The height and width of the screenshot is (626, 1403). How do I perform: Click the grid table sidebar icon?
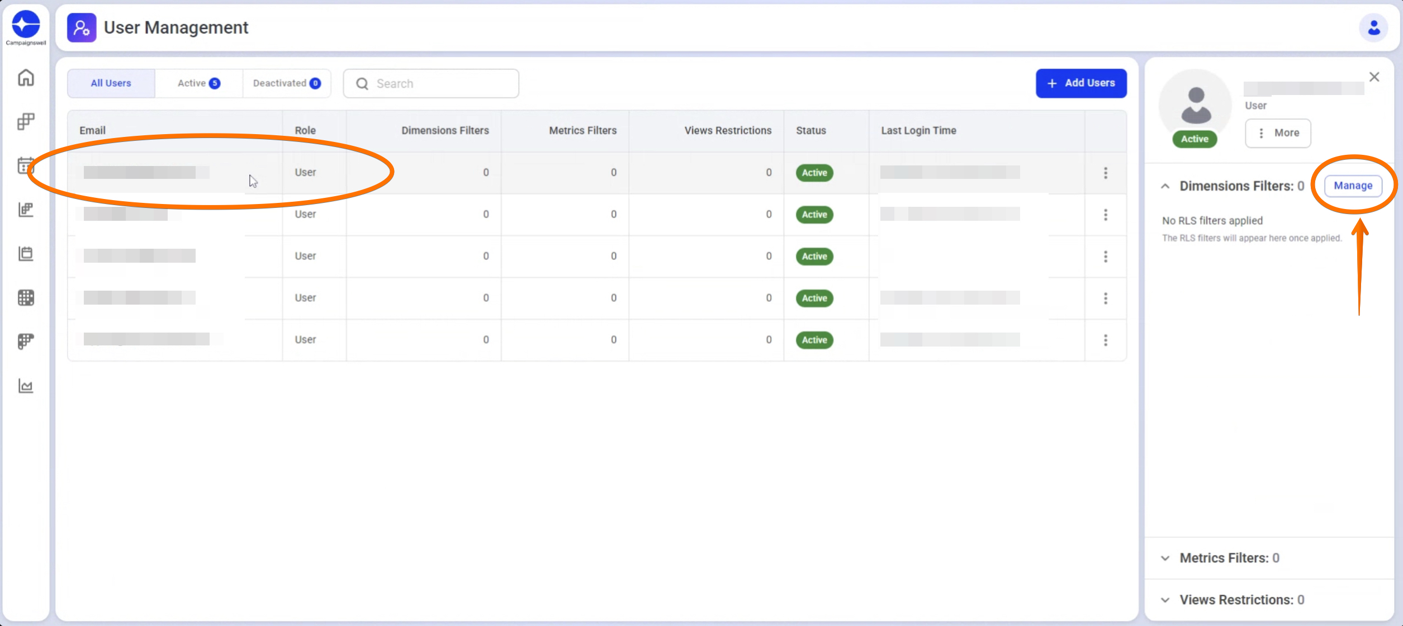click(26, 297)
